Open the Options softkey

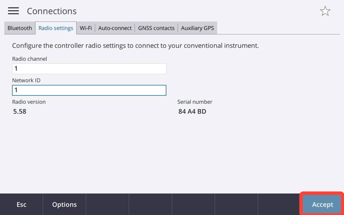tap(64, 204)
